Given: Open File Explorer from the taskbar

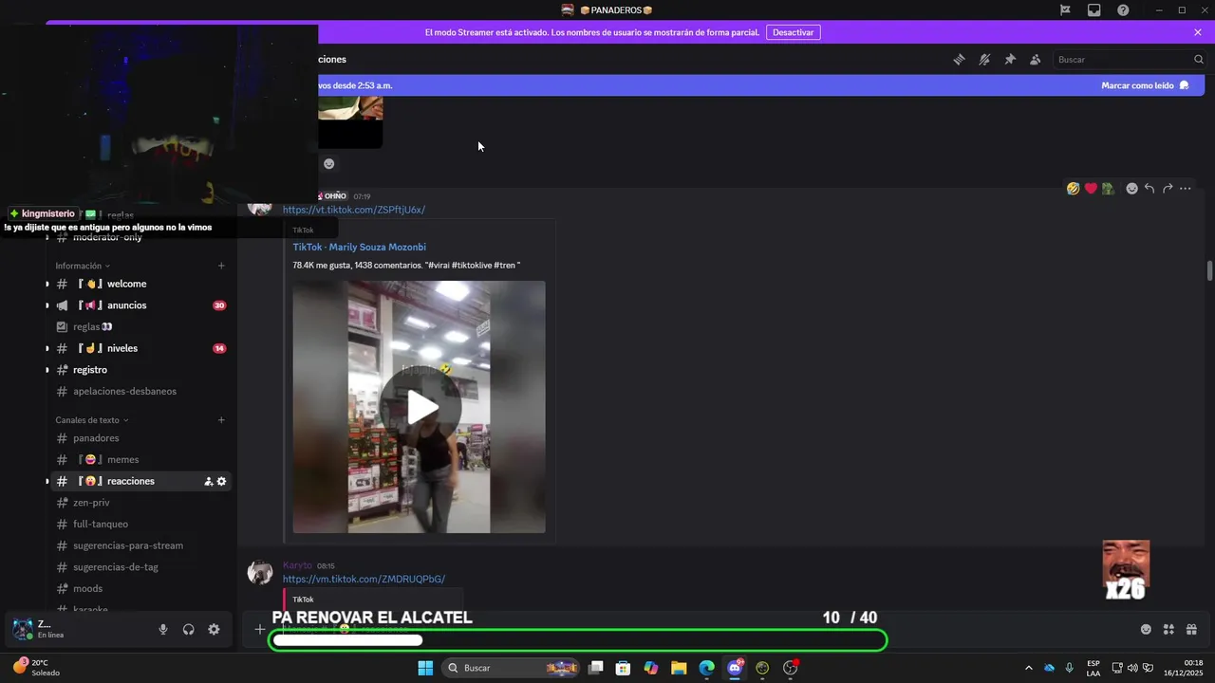Looking at the screenshot, I should (679, 668).
